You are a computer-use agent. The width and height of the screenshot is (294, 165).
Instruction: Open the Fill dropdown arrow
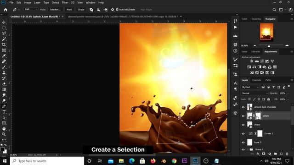click(x=288, y=99)
